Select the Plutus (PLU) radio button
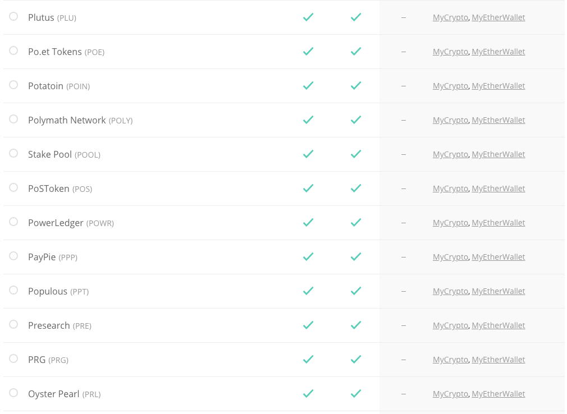The width and height of the screenshot is (567, 414). (13, 16)
